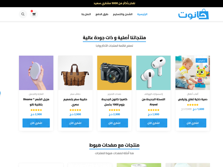
Task: Click اشتري الآن under the dancing toy
Action: pos(193,123)
